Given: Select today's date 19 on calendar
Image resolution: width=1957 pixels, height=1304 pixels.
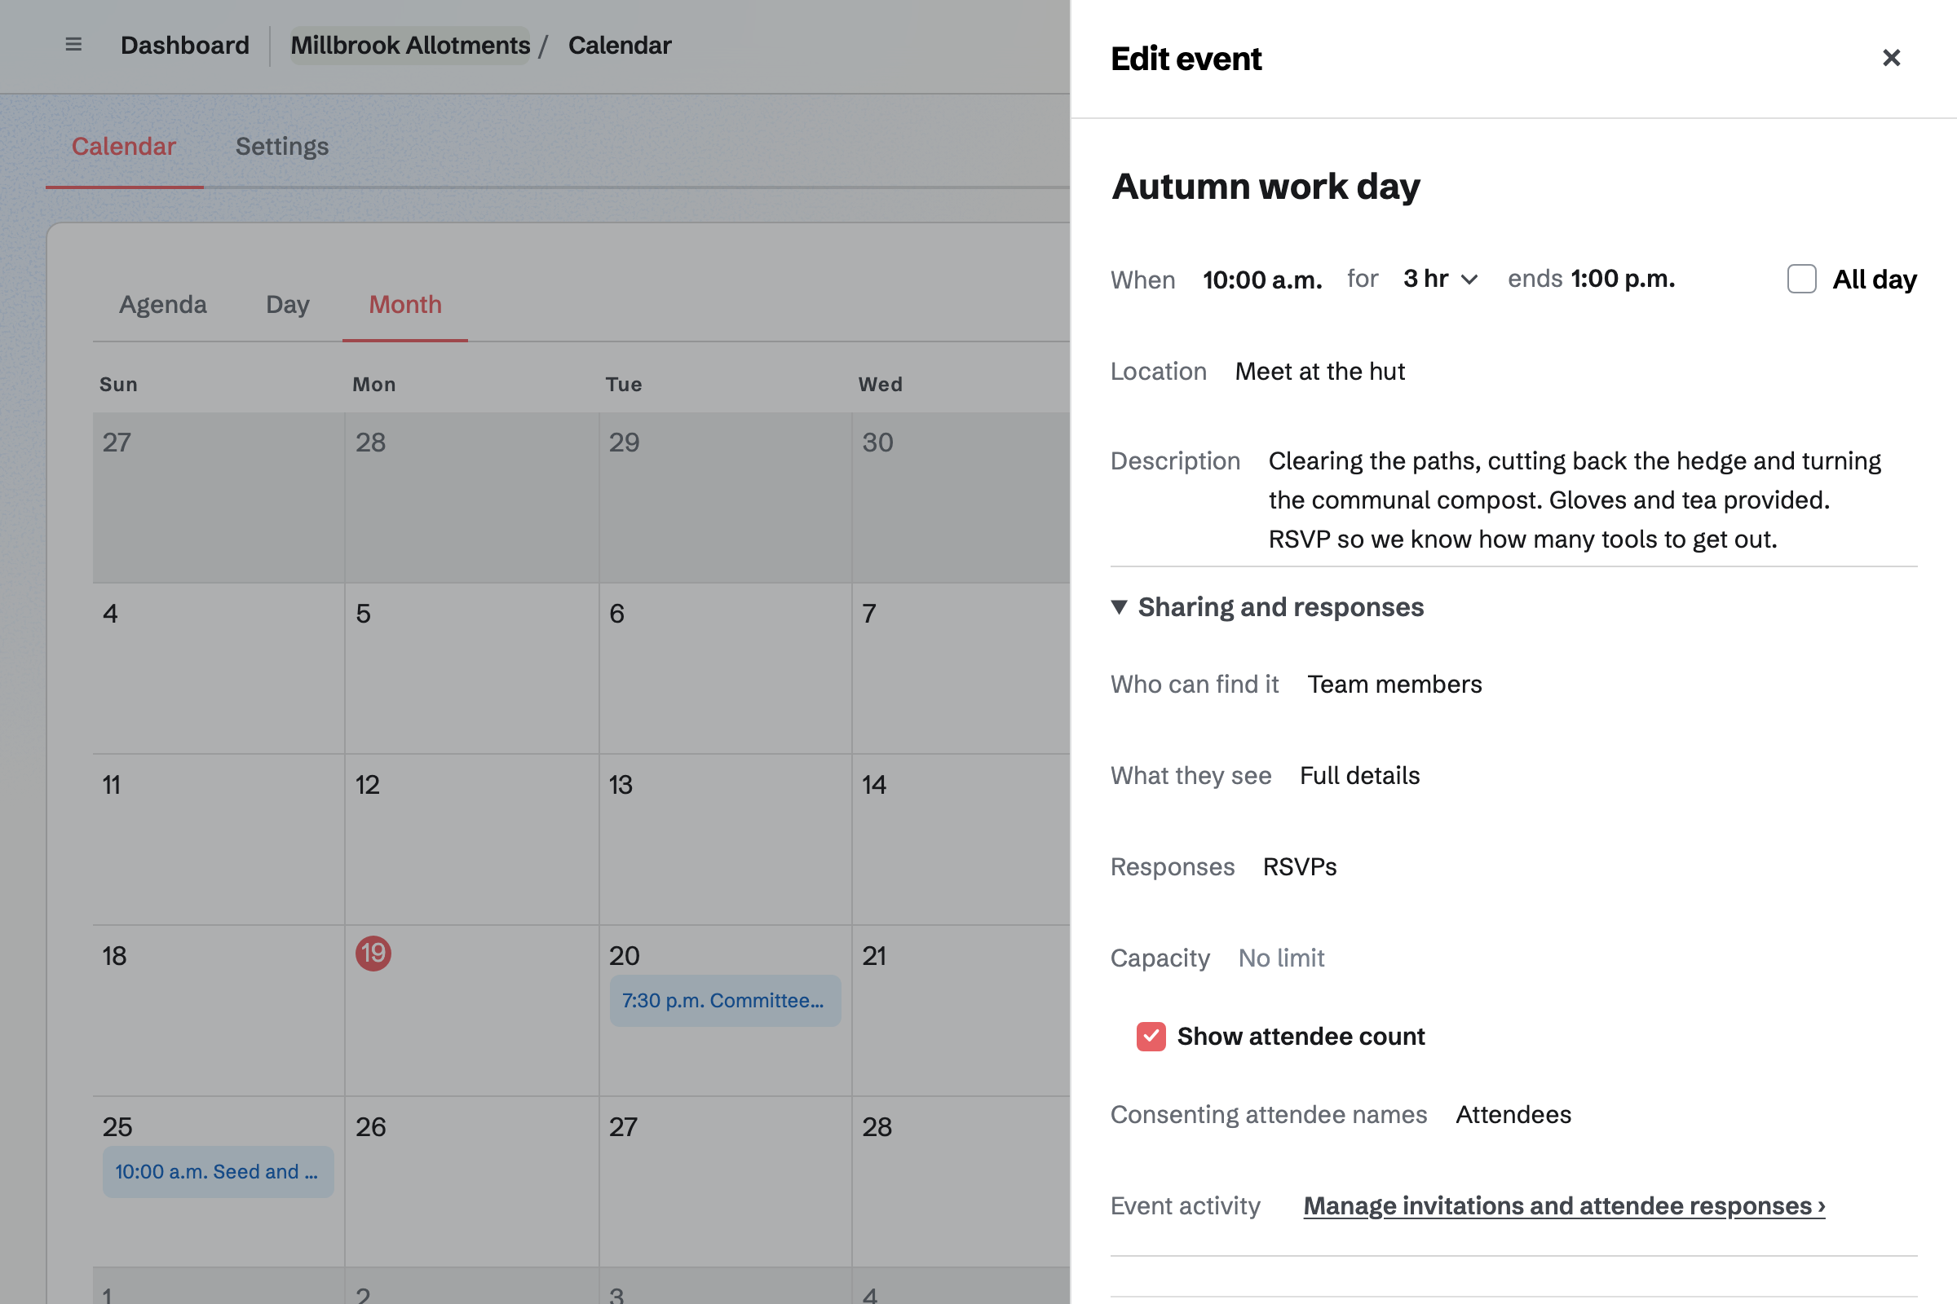Looking at the screenshot, I should tap(373, 954).
